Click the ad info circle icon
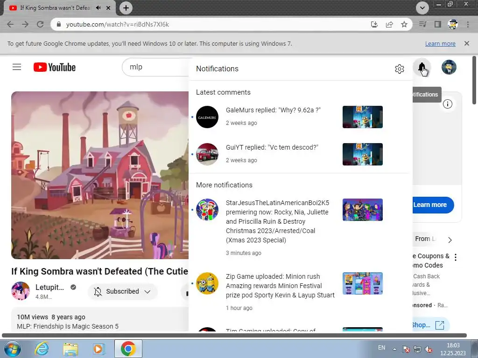The image size is (478, 358). [x=447, y=104]
